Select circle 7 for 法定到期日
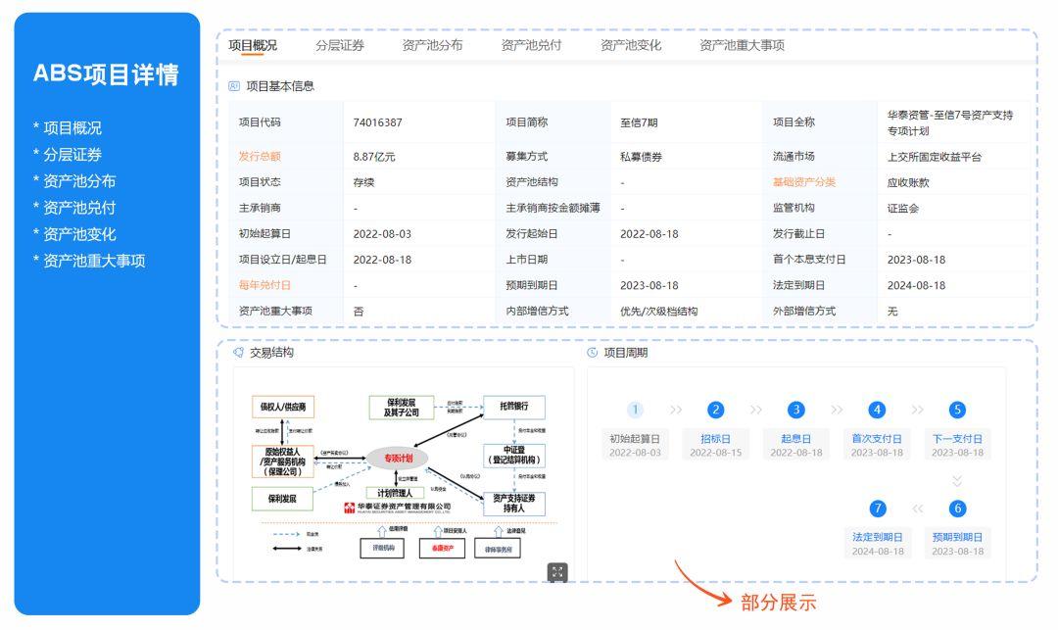This screenshot has width=1058, height=630. coord(877,508)
